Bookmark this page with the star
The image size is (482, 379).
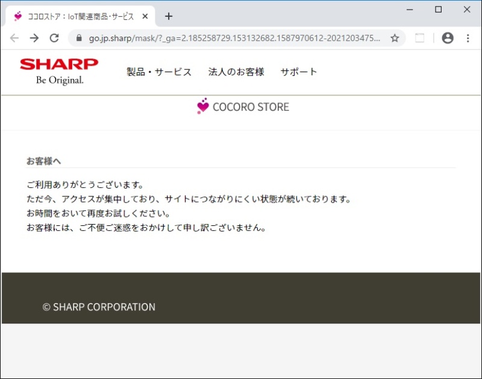click(395, 38)
